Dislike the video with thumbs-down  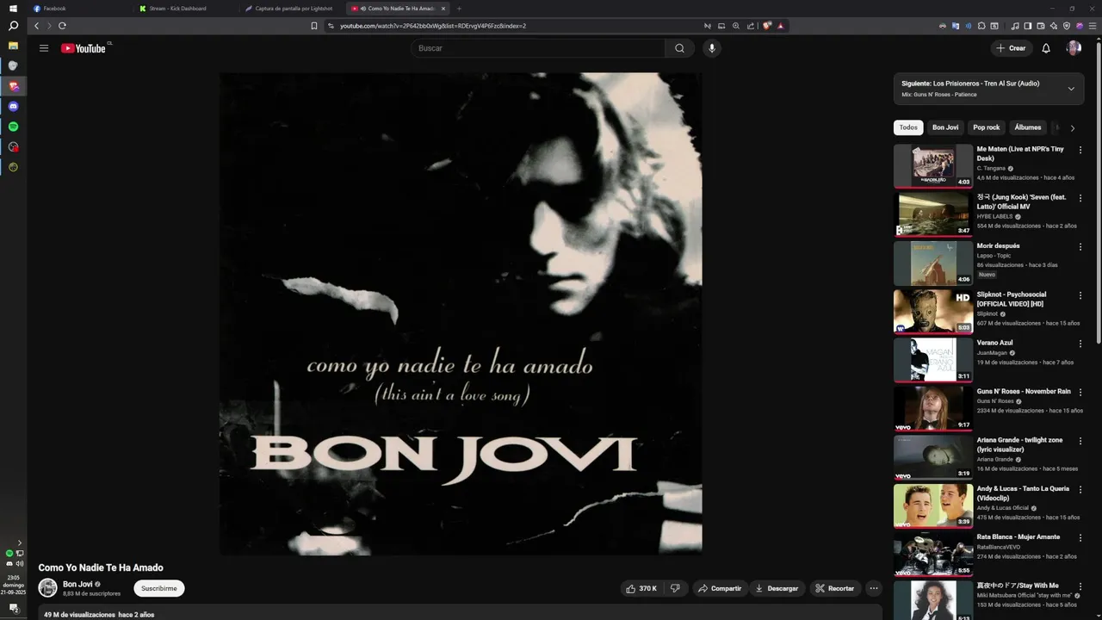[675, 588]
